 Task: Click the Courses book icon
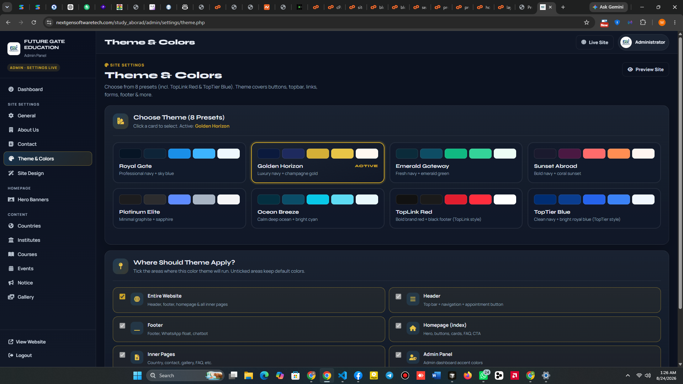11,254
